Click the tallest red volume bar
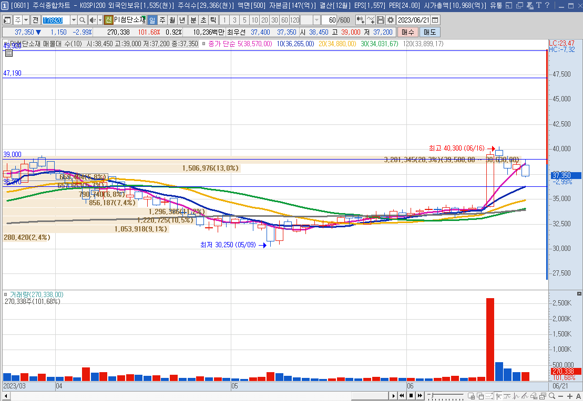Image resolution: width=583 pixels, height=401 pixels. pyautogui.click(x=490, y=340)
